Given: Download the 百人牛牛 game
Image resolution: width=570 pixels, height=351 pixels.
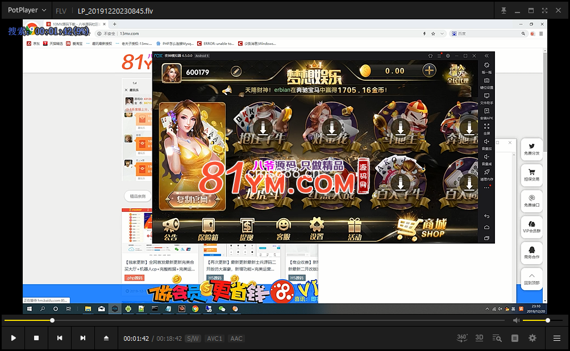Looking at the screenshot, I should (x=400, y=183).
